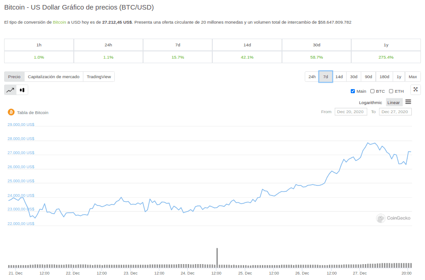
Task: Click the 24h column header in table
Action: (108, 45)
